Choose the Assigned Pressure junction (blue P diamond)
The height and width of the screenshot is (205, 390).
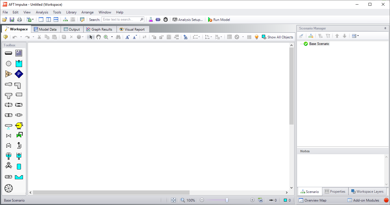(19, 74)
